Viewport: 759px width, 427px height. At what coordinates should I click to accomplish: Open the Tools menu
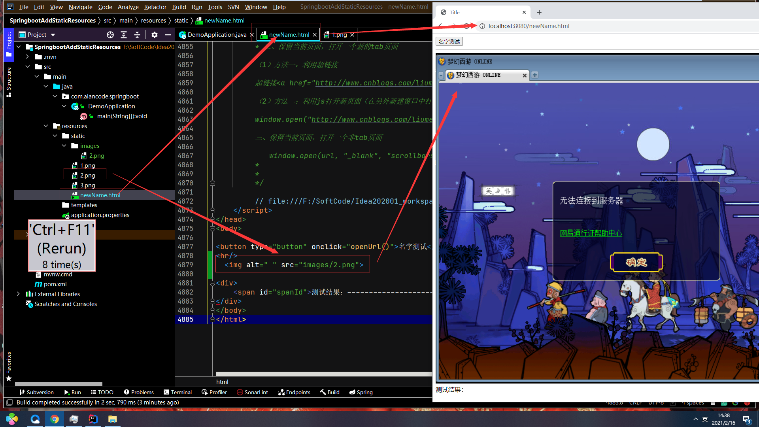[215, 7]
